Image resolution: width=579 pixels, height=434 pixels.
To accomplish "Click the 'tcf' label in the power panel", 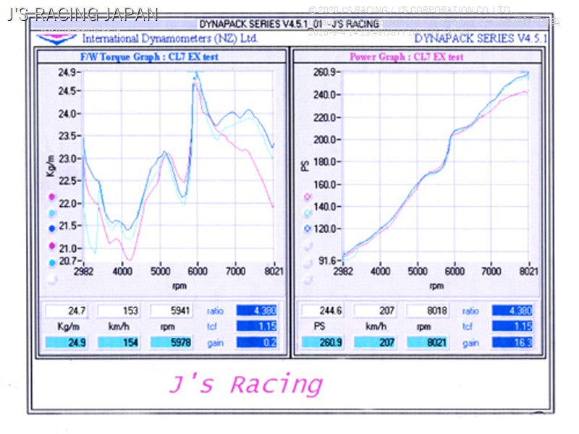I will 467,327.
